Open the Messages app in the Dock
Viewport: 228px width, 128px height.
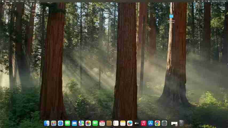click(68, 123)
